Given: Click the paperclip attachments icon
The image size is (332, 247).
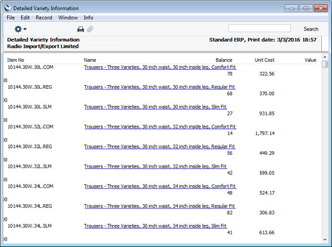Looking at the screenshot, I should (x=90, y=29).
